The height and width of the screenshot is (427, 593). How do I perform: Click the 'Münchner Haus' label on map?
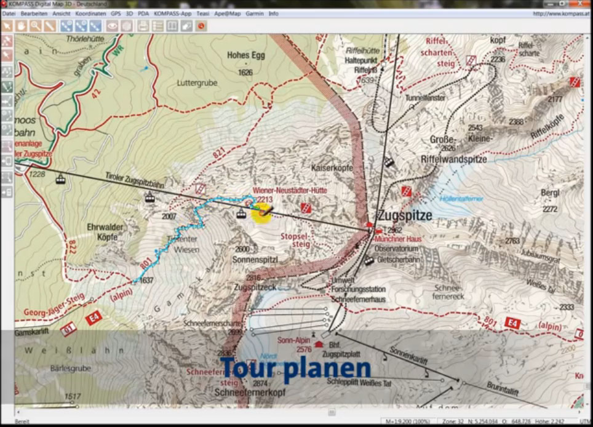[x=397, y=239]
